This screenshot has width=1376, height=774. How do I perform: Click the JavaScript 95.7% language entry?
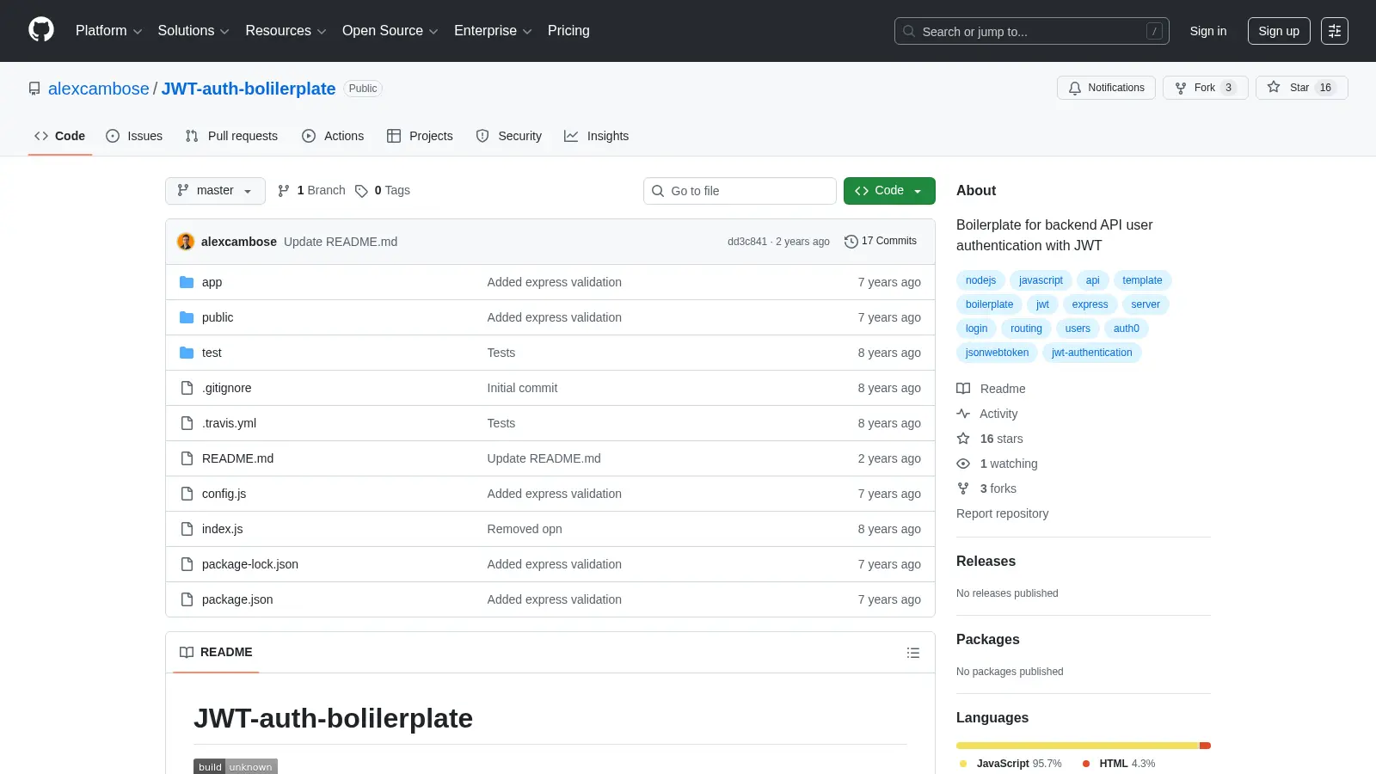tap(1010, 764)
